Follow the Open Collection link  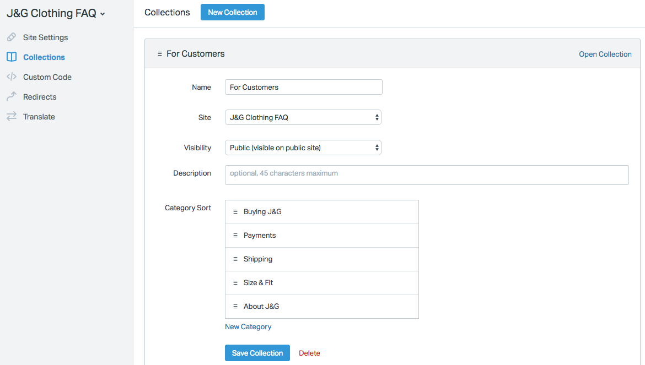(x=605, y=54)
